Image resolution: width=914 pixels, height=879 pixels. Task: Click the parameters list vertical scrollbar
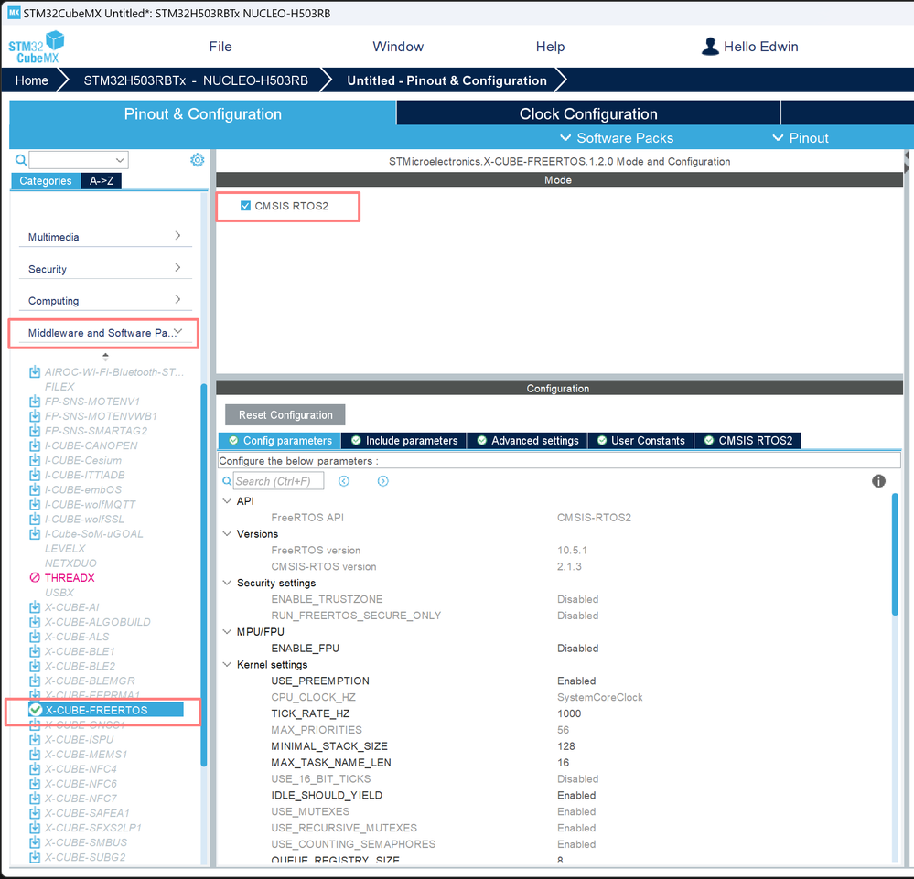[x=895, y=553]
